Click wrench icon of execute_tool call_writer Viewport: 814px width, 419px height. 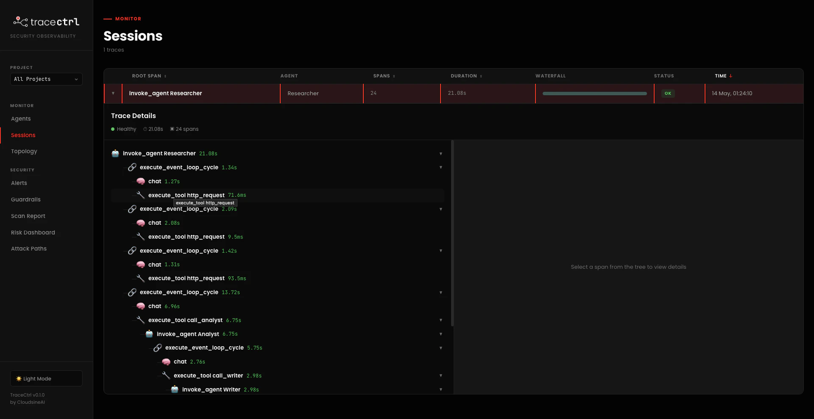pos(166,375)
